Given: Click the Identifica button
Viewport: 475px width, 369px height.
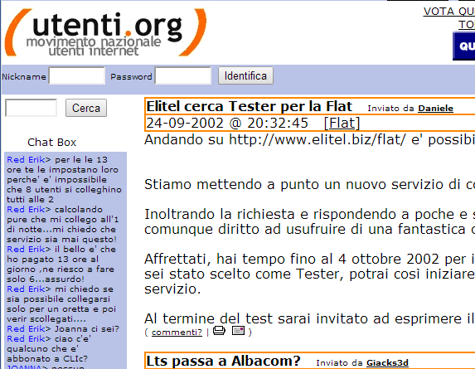Looking at the screenshot, I should pos(245,75).
